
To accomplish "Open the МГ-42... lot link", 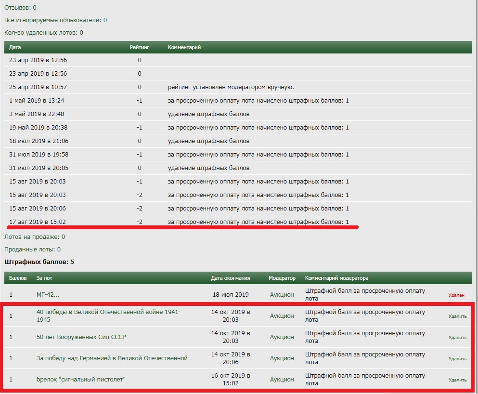I will pyautogui.click(x=48, y=295).
